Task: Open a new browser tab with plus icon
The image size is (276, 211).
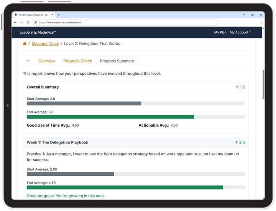Action: pyautogui.click(x=59, y=15)
